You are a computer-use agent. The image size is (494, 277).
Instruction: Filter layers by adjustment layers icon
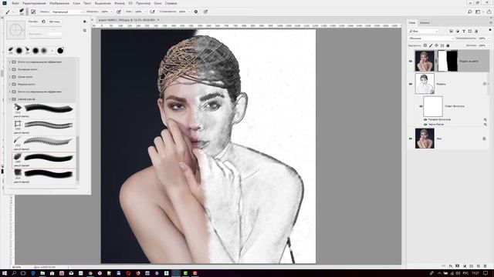point(458,31)
